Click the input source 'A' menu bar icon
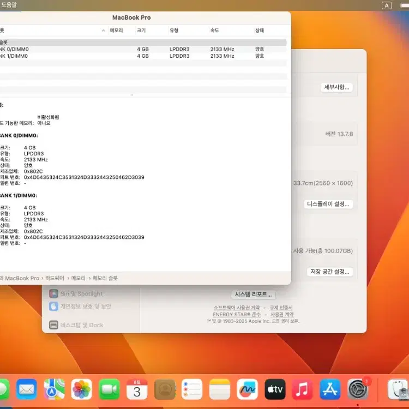This screenshot has height=409, width=409. click(x=387, y=5)
